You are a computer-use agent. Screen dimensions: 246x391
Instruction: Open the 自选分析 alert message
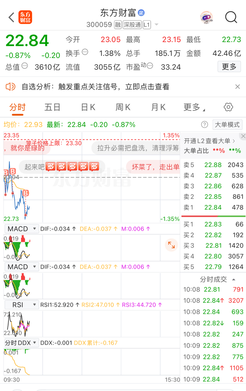tap(95, 87)
